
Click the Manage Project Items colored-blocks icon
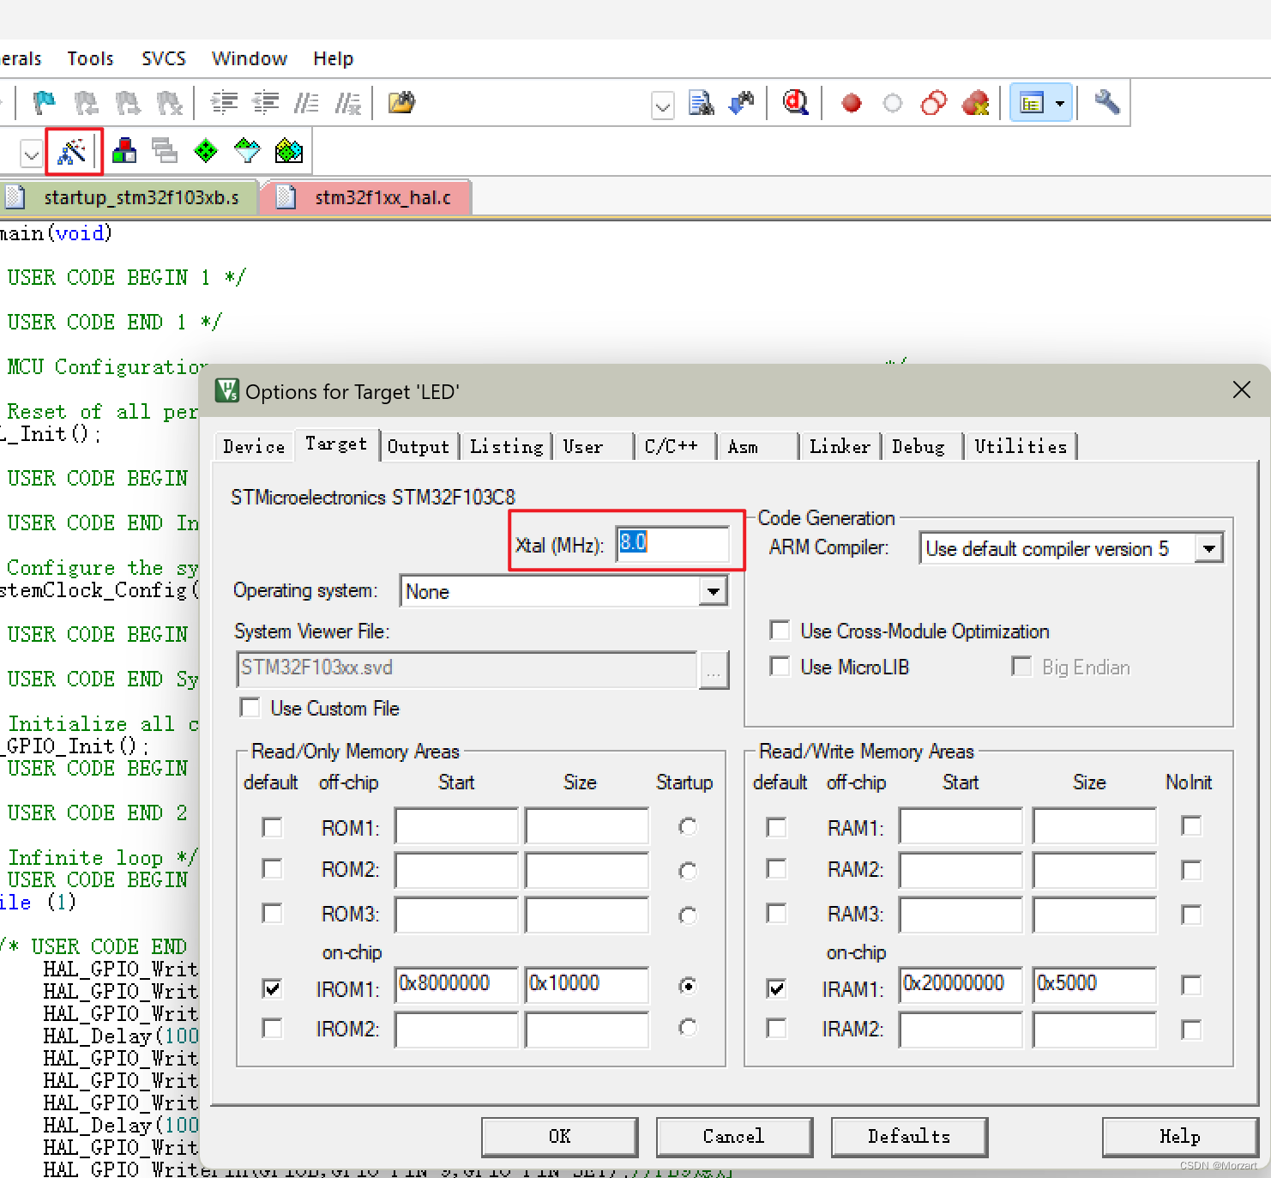(x=124, y=151)
